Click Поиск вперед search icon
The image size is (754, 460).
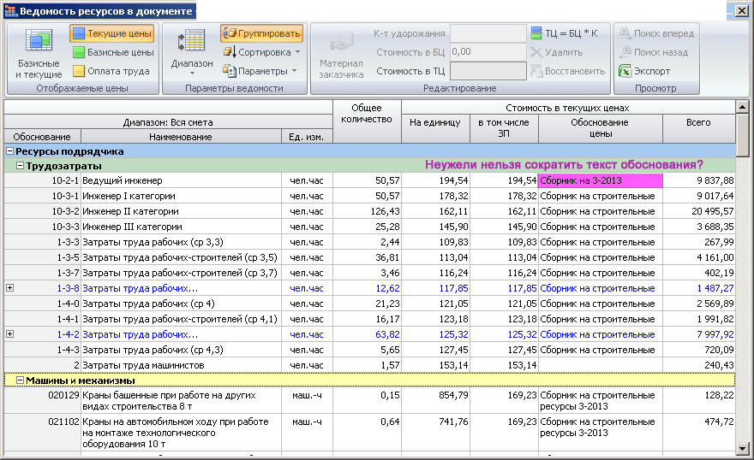click(625, 33)
